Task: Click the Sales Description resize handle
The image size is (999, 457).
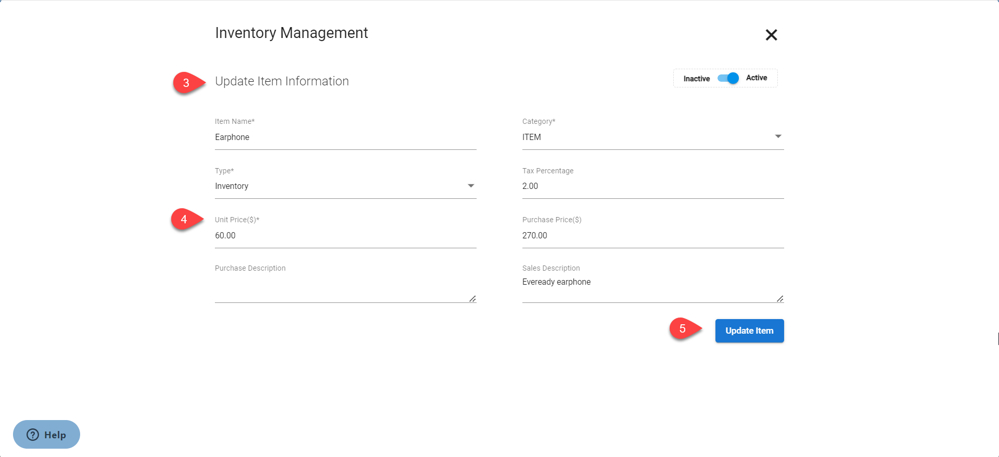Action: (780, 299)
